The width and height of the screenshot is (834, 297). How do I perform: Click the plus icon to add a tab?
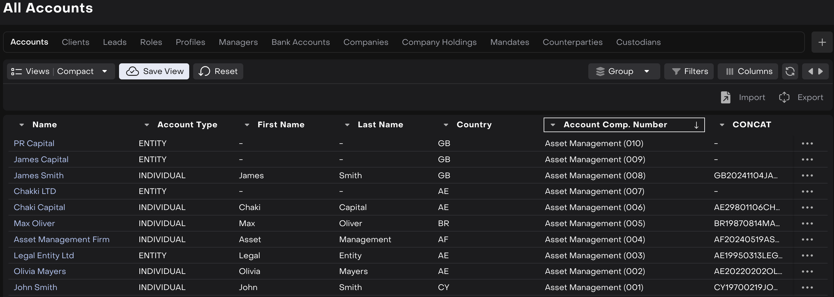click(x=822, y=42)
